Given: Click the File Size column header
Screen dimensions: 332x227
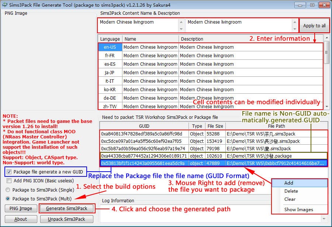Looking at the screenshot, I should point(215,126).
